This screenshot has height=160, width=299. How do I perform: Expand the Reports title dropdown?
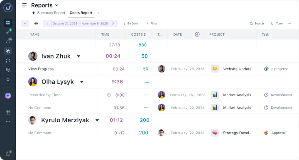click(x=56, y=5)
